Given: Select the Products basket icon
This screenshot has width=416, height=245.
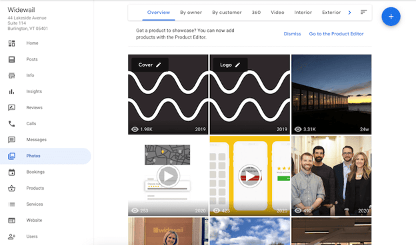Looking at the screenshot, I should (12, 188).
